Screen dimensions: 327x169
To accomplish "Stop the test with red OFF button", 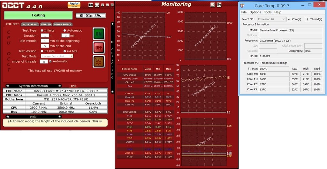I will coord(99,47).
